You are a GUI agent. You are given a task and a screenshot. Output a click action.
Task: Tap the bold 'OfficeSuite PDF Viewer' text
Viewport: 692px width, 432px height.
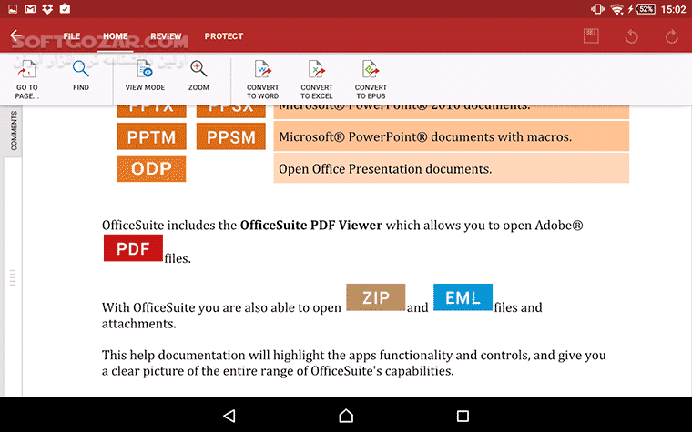pos(311,225)
